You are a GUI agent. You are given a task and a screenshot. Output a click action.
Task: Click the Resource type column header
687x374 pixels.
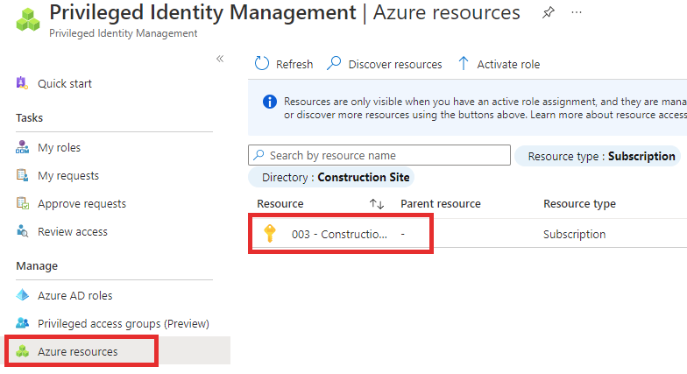(580, 203)
